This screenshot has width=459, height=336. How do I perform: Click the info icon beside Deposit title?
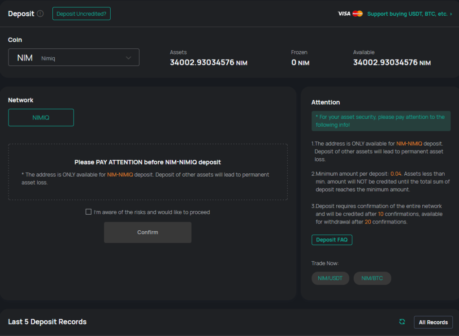40,14
